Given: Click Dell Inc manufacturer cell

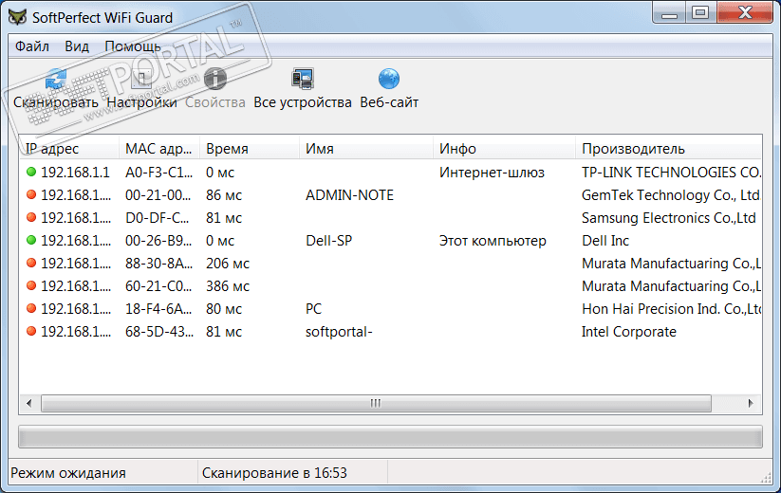Looking at the screenshot, I should [605, 241].
